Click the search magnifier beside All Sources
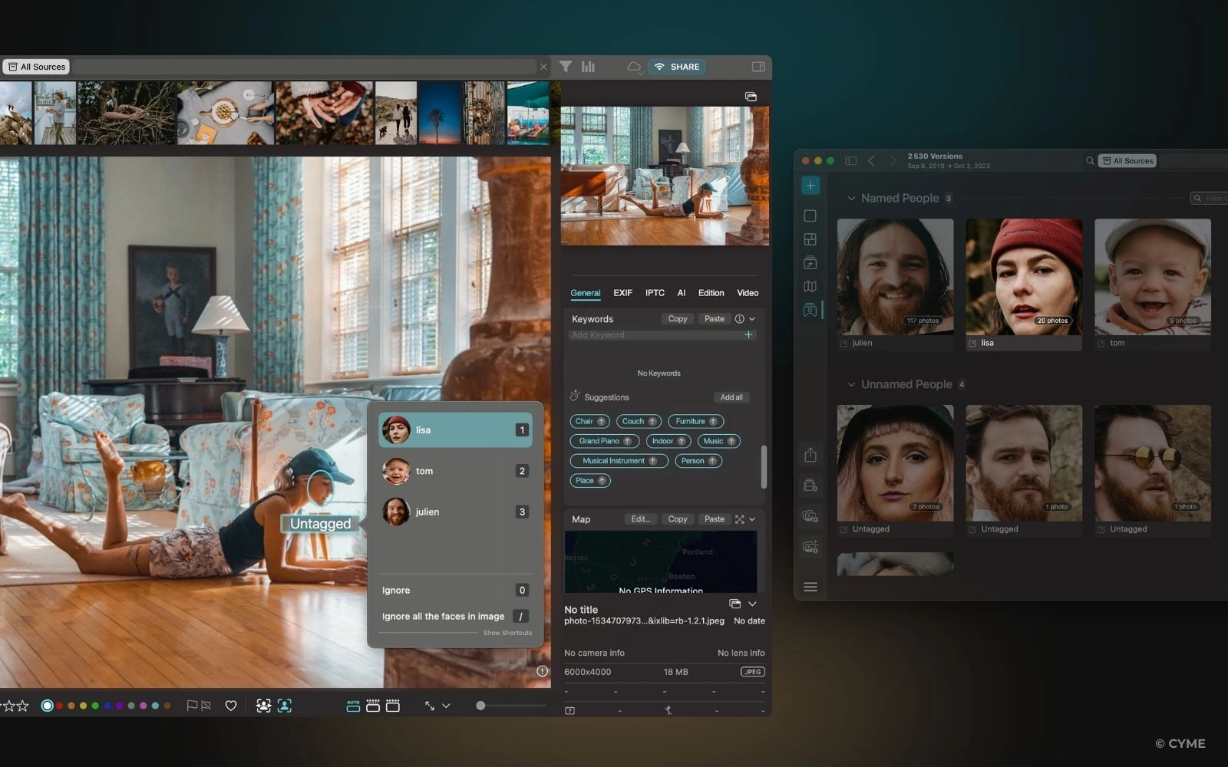Screen dimensions: 1228x767 point(1089,161)
